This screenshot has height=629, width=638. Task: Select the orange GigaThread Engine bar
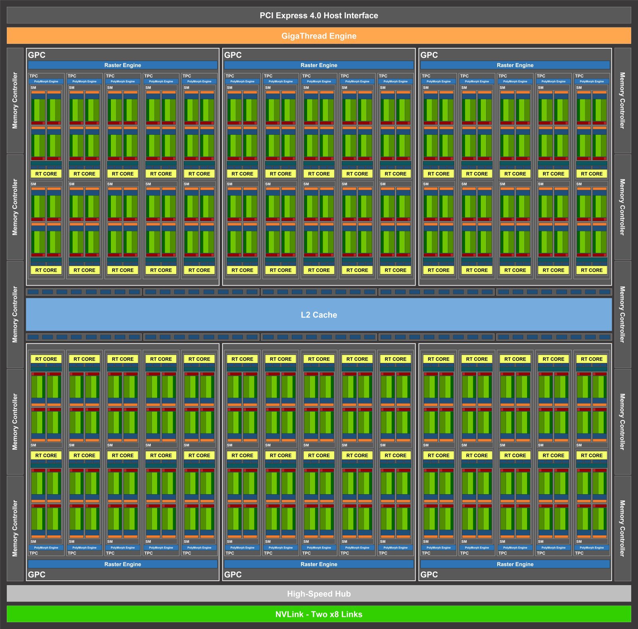[319, 36]
